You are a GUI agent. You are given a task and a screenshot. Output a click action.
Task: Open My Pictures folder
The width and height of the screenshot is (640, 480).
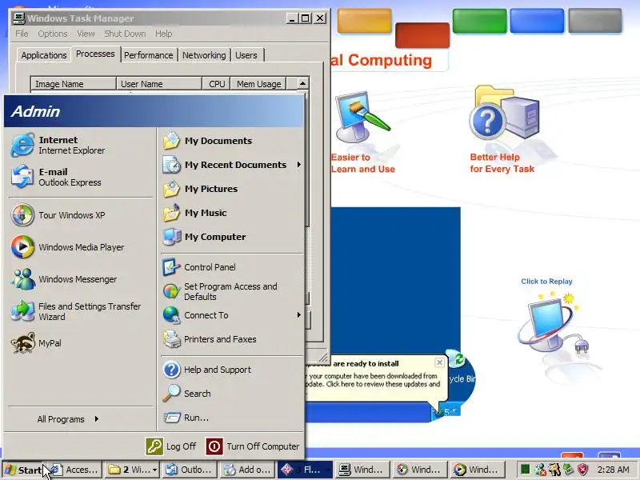tap(232, 189)
